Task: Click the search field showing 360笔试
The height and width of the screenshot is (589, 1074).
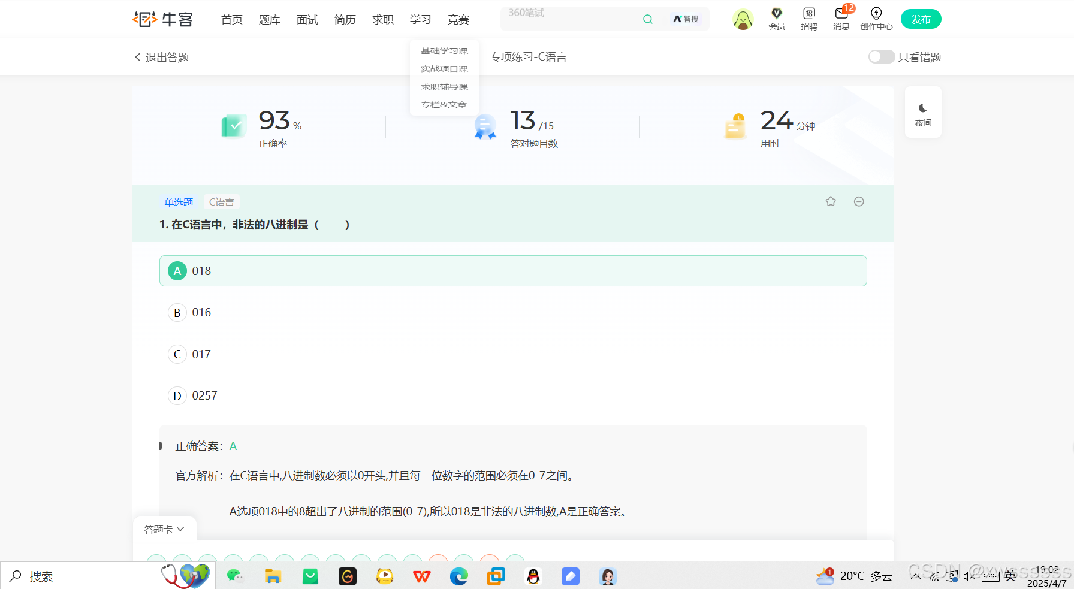Action: click(x=569, y=19)
